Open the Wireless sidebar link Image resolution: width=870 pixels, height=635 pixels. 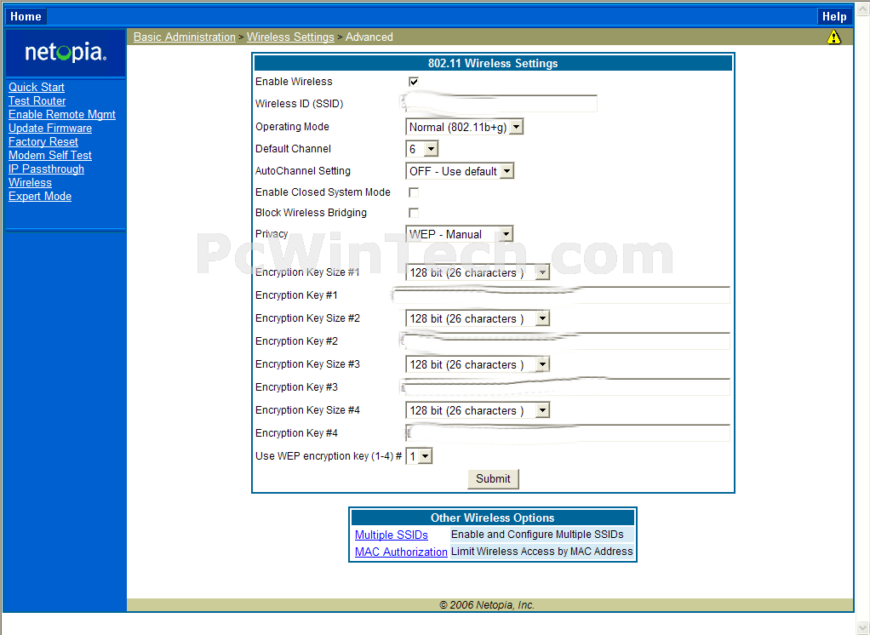(x=30, y=182)
